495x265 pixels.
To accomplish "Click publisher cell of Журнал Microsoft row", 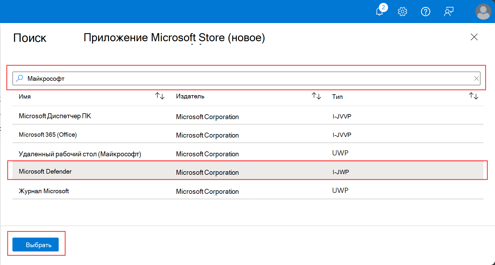I will (x=207, y=191).
